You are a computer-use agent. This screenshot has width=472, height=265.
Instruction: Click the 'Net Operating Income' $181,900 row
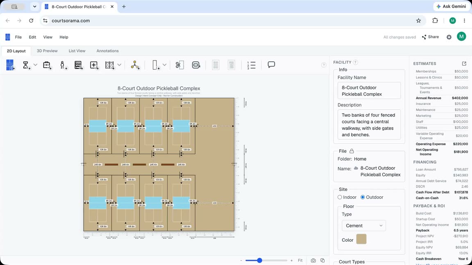tap(442, 152)
